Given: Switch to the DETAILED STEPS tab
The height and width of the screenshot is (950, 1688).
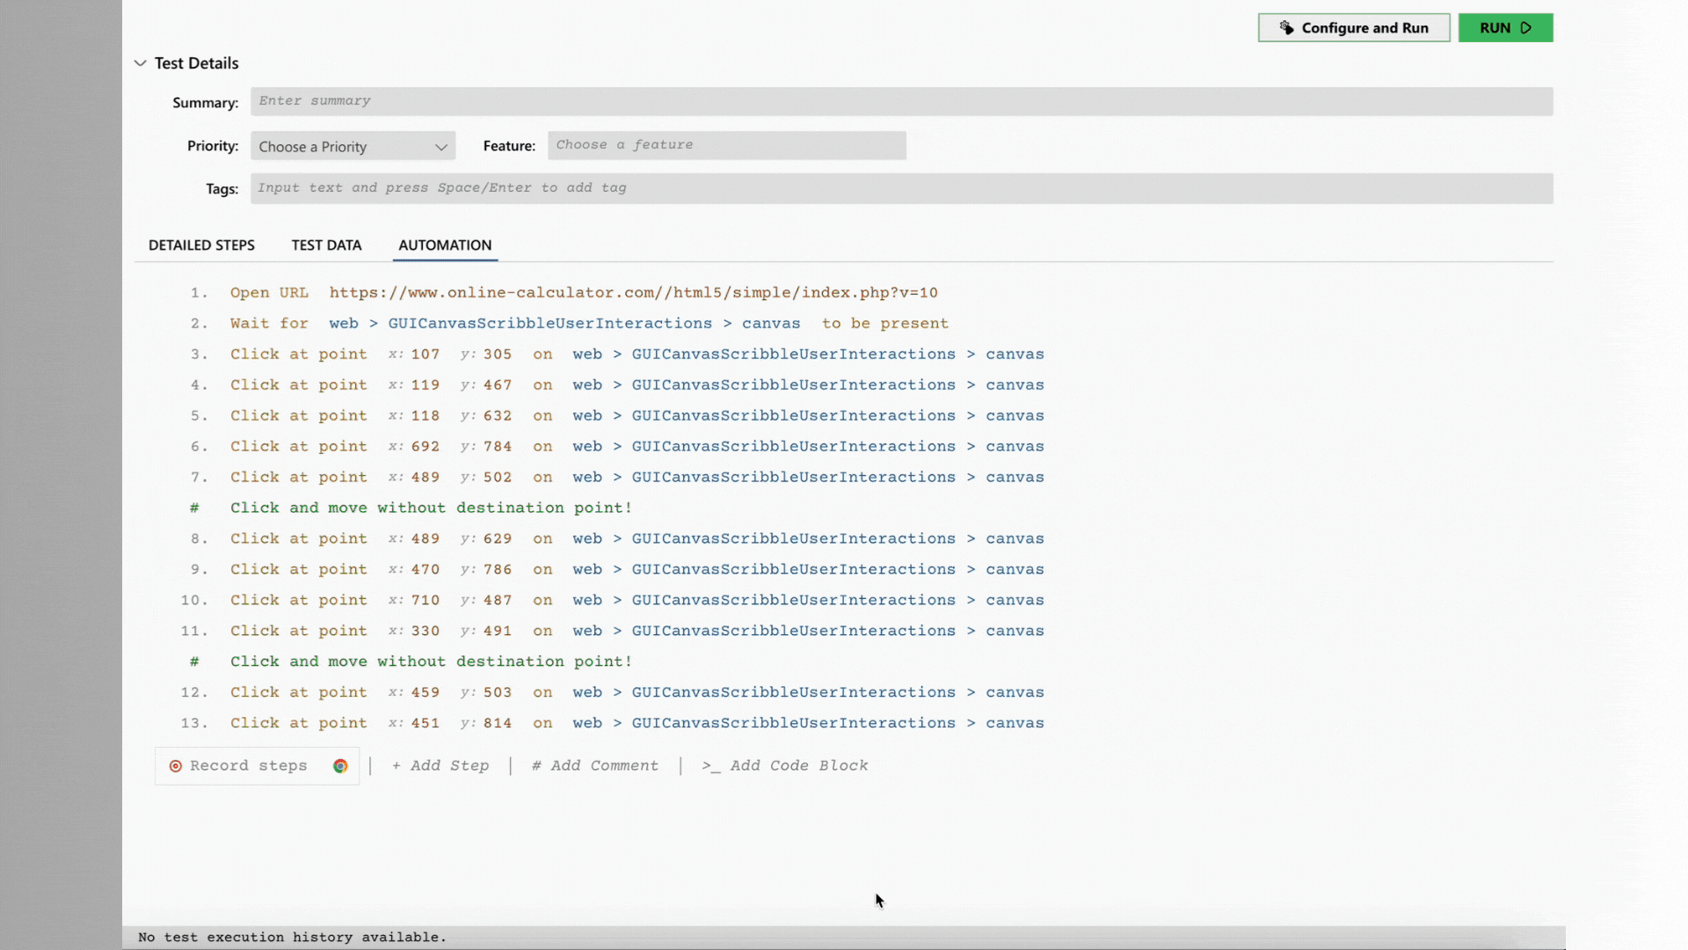Looking at the screenshot, I should coord(201,245).
